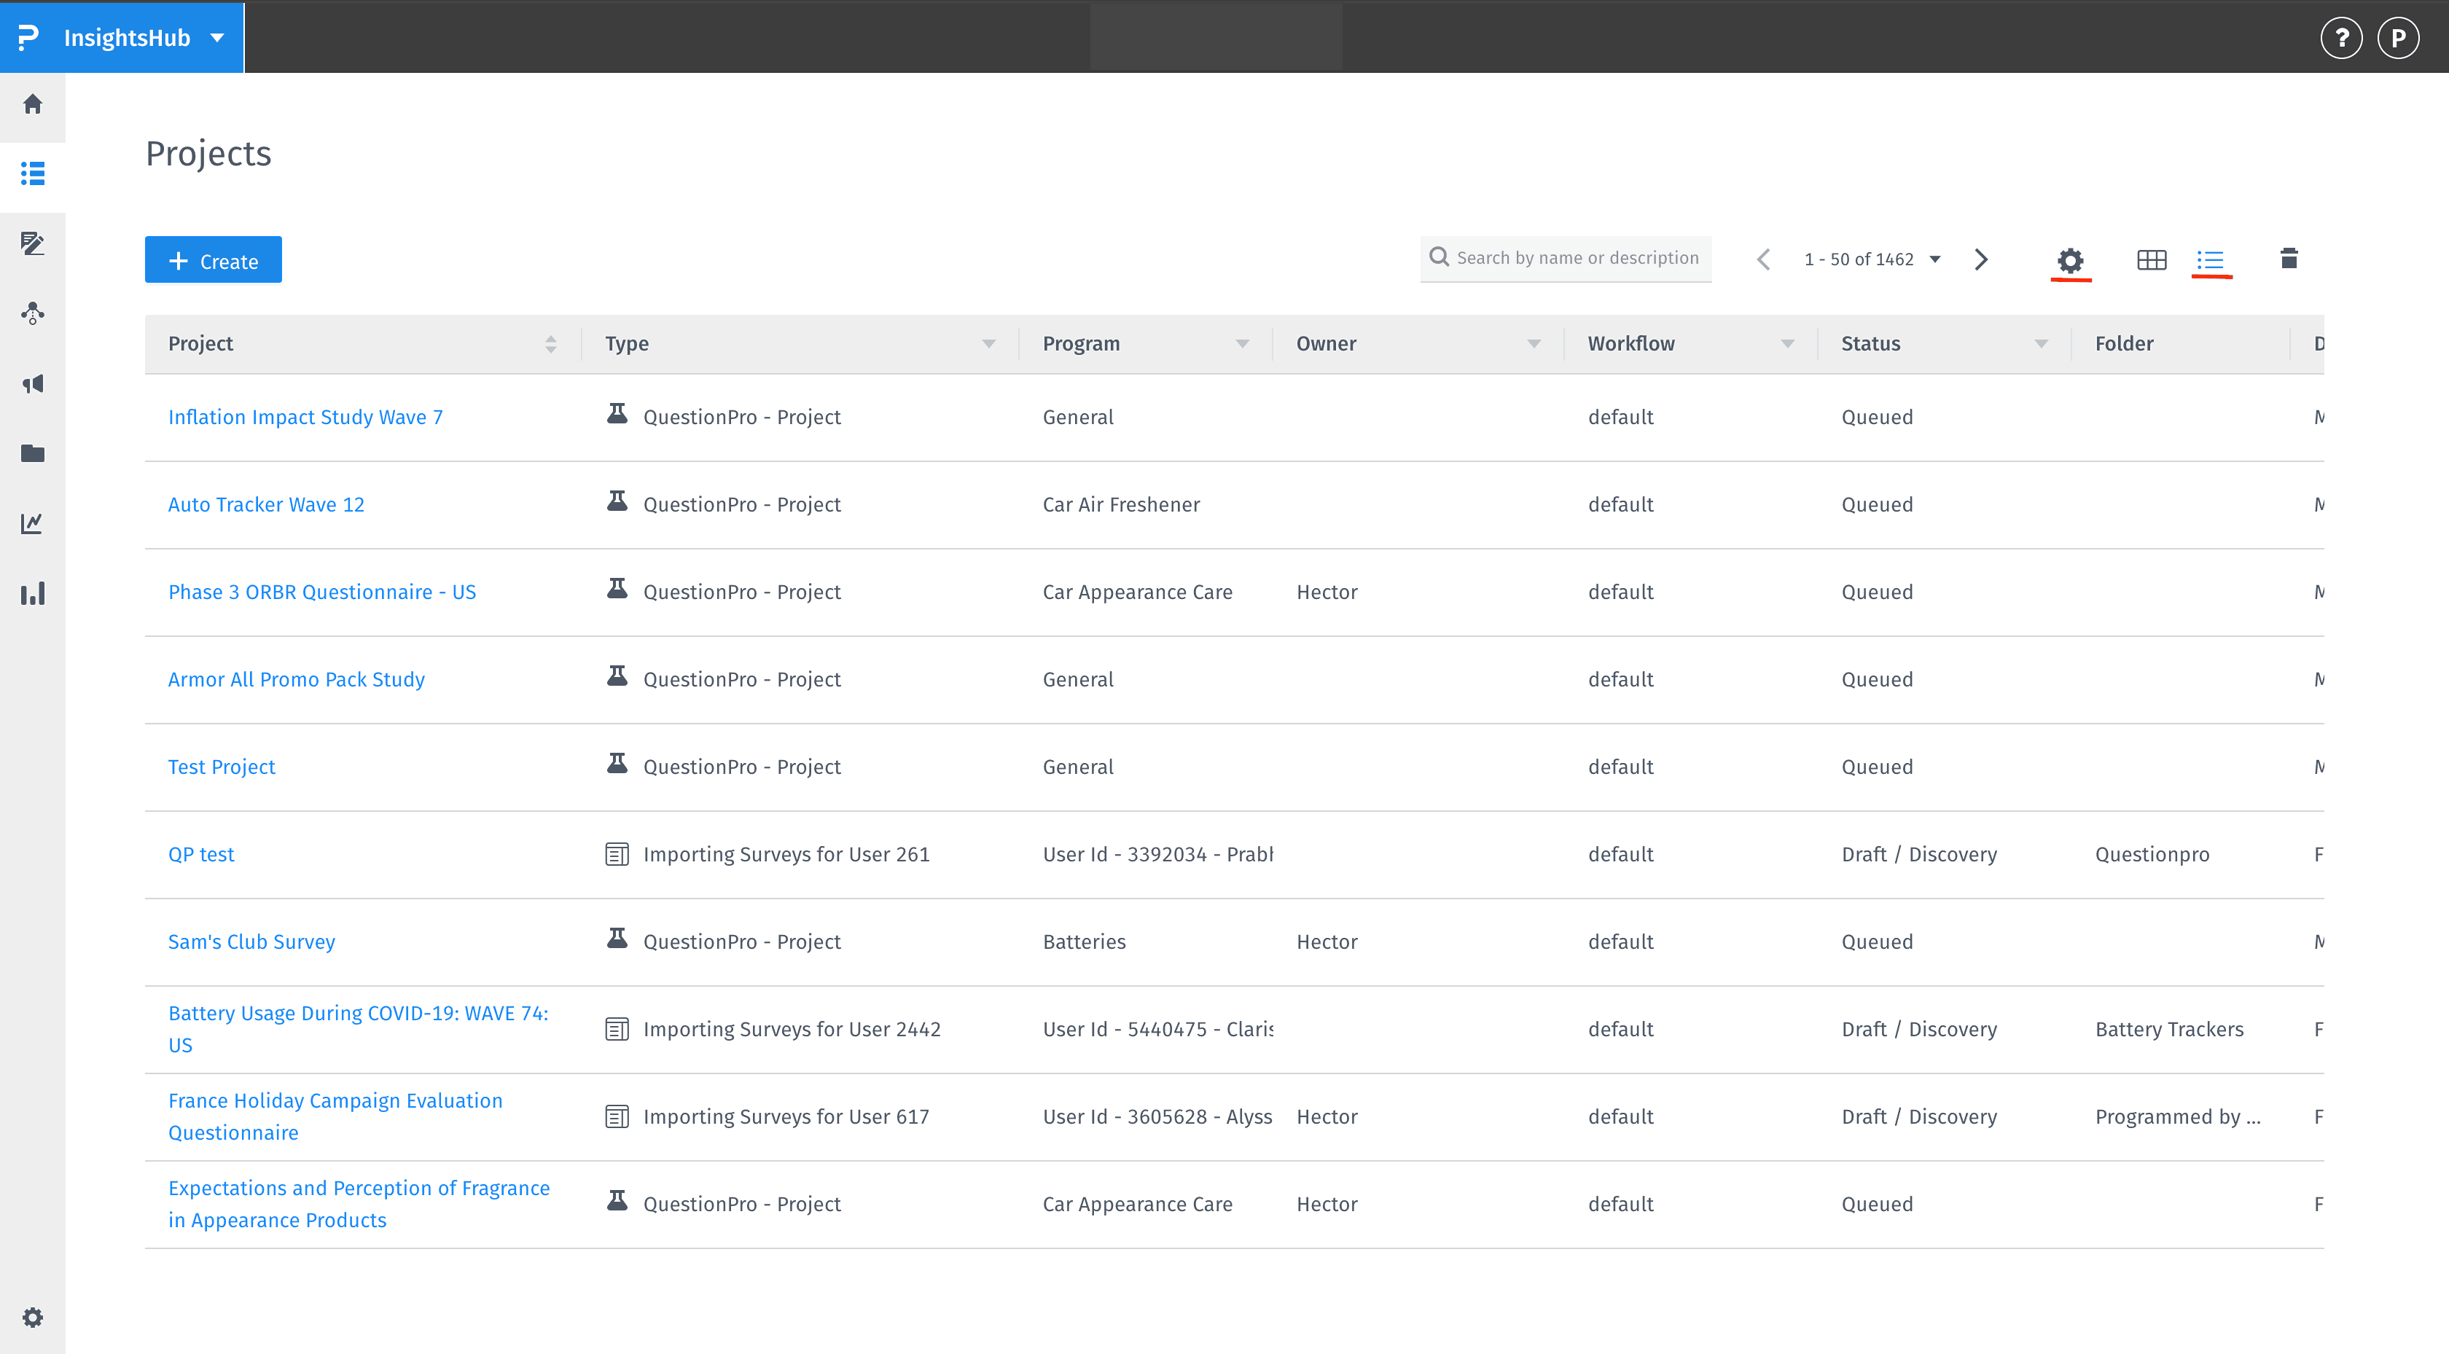Click the edit survey pencil sidebar icon
The height and width of the screenshot is (1354, 2449).
point(32,243)
